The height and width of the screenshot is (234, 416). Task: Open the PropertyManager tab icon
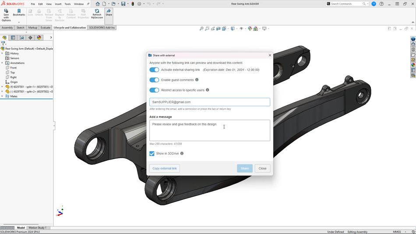13,38
